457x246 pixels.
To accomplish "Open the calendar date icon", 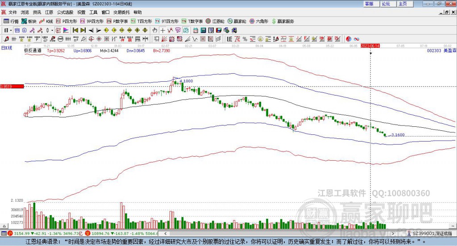I will 195,30.
